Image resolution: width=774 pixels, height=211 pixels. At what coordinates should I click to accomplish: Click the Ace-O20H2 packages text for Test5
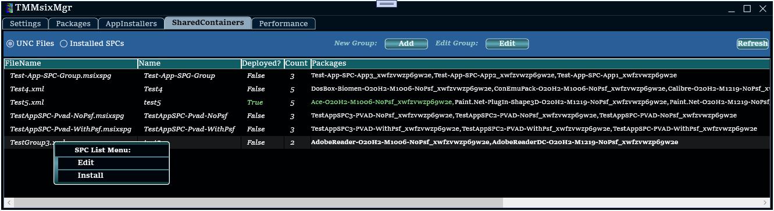[x=382, y=102]
